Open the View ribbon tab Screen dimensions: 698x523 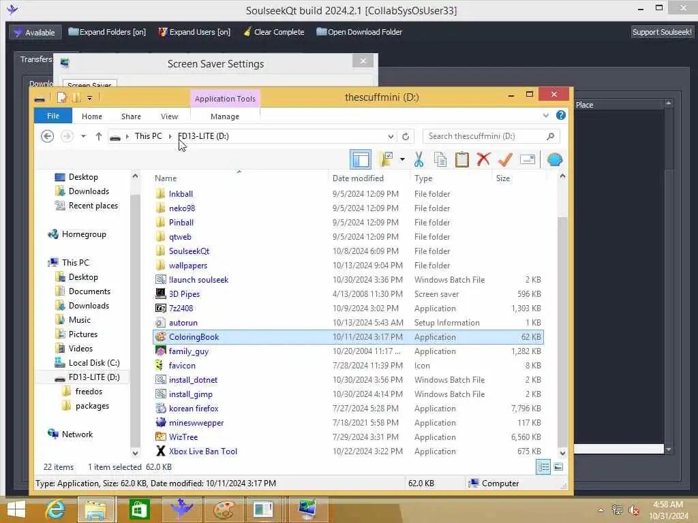pyautogui.click(x=169, y=116)
